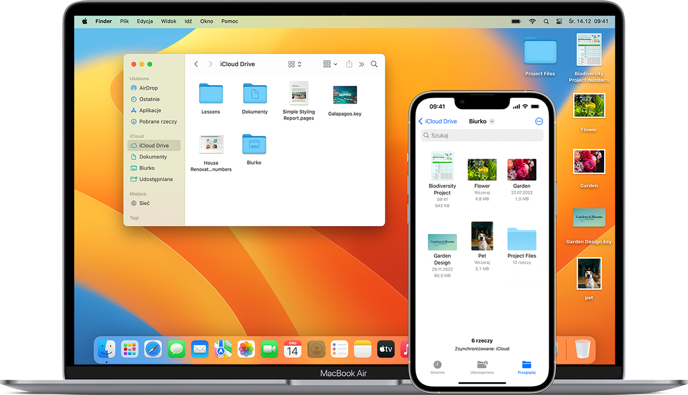Select iCloud Drive in the Finder sidebar
Viewport: 688px width, 395px height.
click(154, 145)
